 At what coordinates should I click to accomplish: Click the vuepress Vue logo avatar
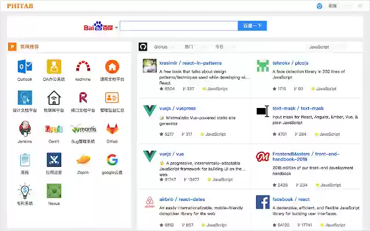150,111
